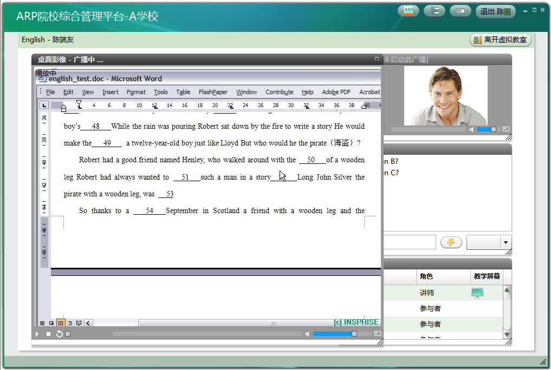
Task: Open the Table menu in Word
Action: pos(183,92)
